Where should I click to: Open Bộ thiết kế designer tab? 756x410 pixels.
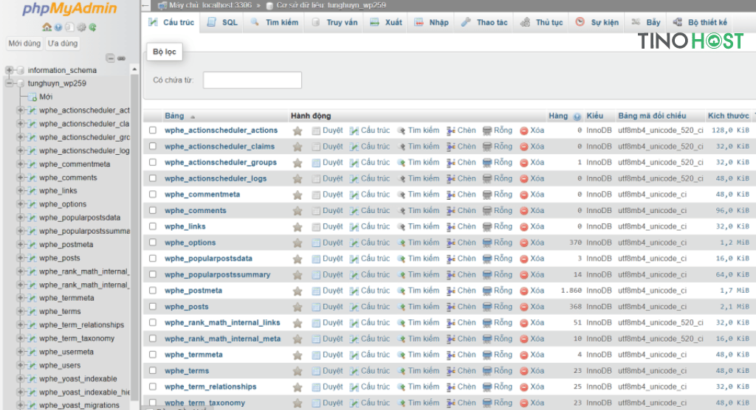[700, 22]
